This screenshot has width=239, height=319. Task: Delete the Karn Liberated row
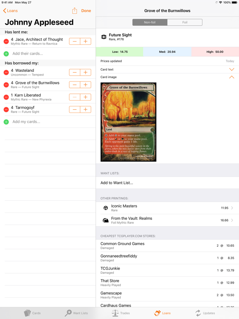pos(6,97)
